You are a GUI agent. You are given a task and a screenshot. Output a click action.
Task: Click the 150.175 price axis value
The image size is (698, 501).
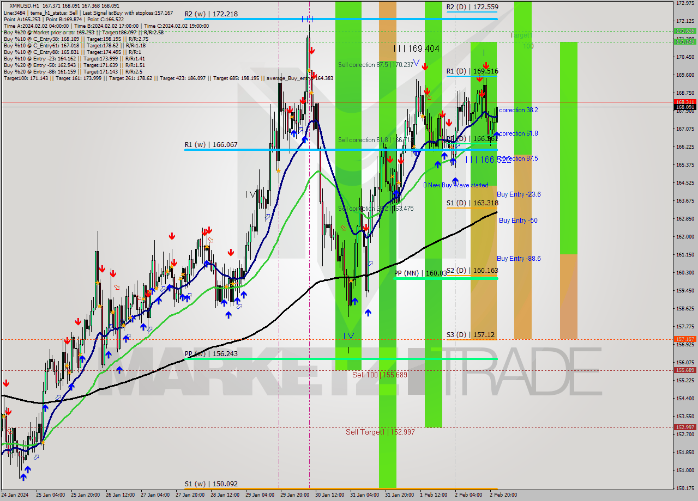pyautogui.click(x=685, y=488)
